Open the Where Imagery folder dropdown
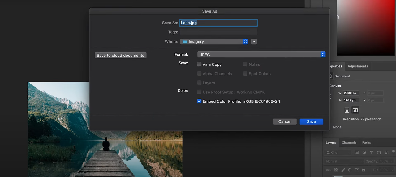Image resolution: width=396 pixels, height=177 pixels. tap(214, 41)
